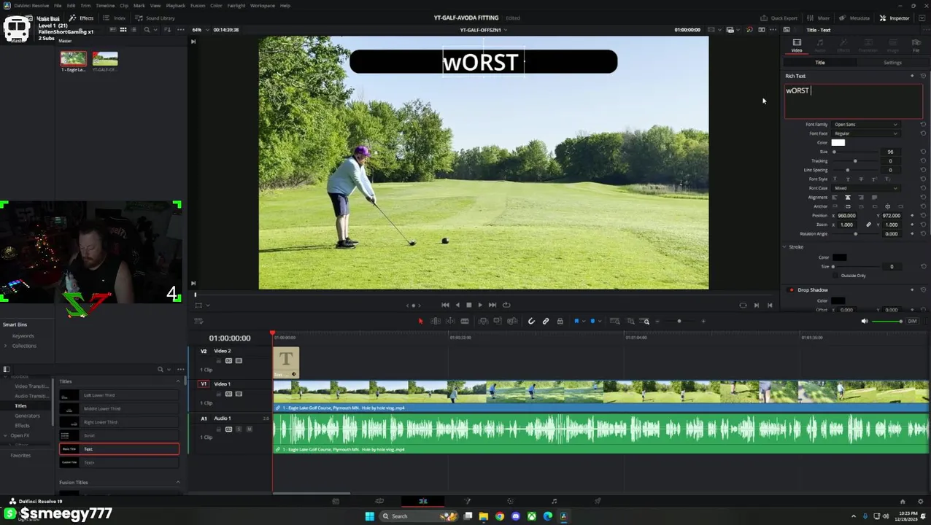This screenshot has height=525, width=931.
Task: Select center text alignment
Action: [x=847, y=198]
